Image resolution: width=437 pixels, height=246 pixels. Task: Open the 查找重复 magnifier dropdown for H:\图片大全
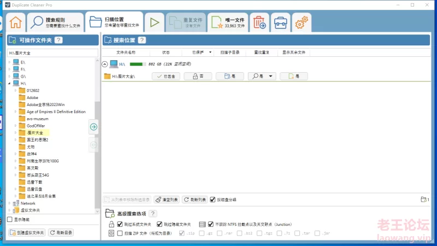pos(262,77)
